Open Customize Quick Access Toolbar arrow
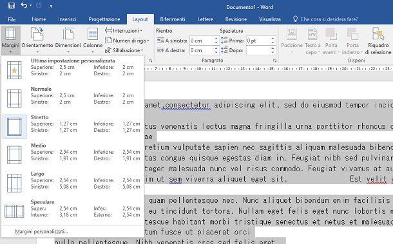 pyautogui.click(x=51, y=6)
